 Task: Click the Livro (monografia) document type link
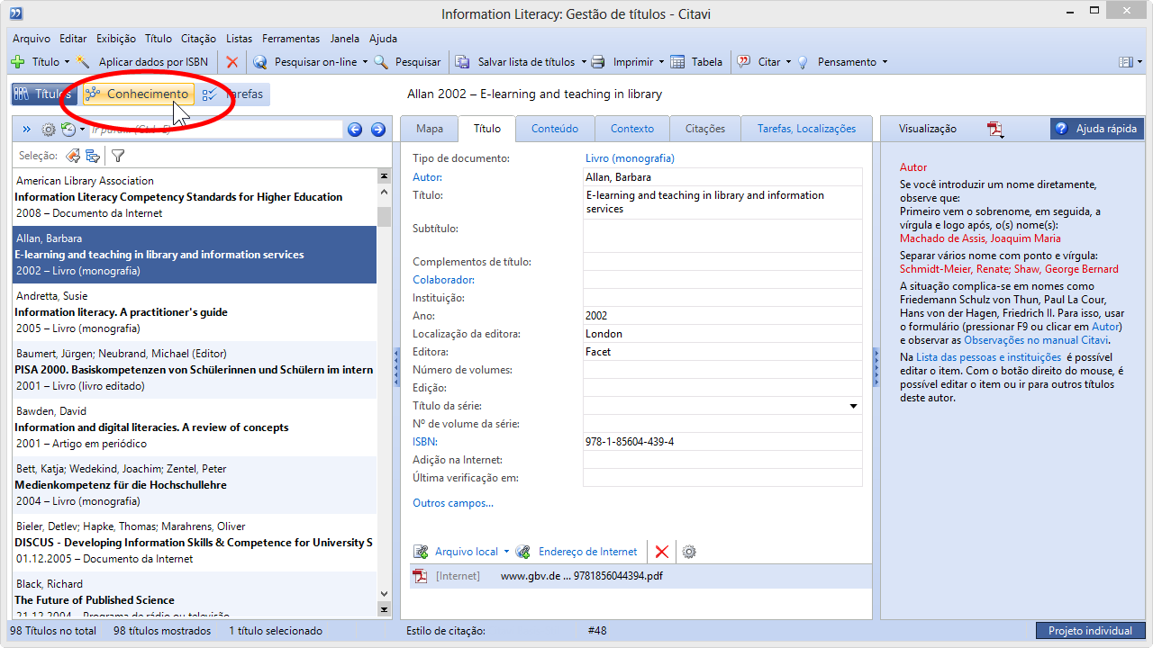coord(630,158)
